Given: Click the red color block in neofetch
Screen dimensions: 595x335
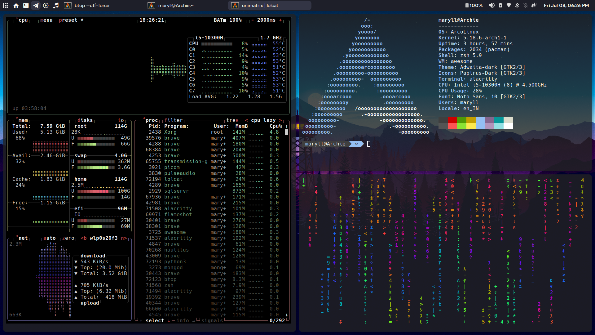Looking at the screenshot, I should [452, 120].
